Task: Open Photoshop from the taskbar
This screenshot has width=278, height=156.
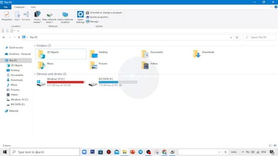Action: 93,152
